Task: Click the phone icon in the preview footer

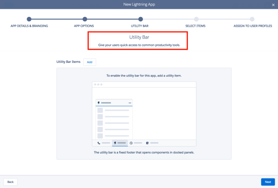Action: (x=99, y=143)
